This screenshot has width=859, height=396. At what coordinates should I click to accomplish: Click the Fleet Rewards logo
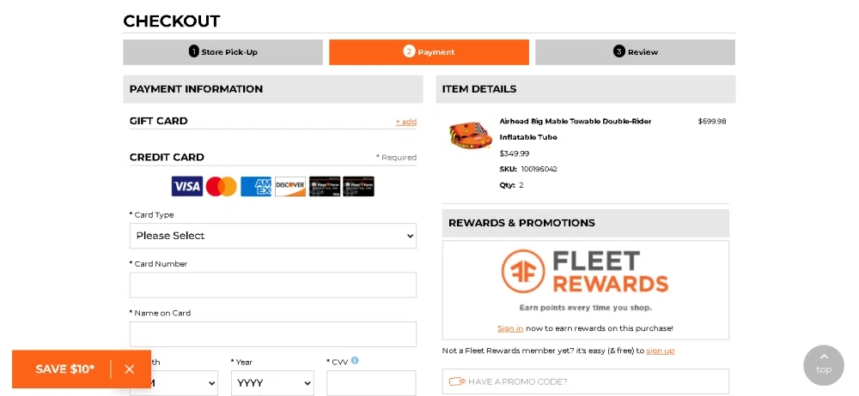point(585,273)
